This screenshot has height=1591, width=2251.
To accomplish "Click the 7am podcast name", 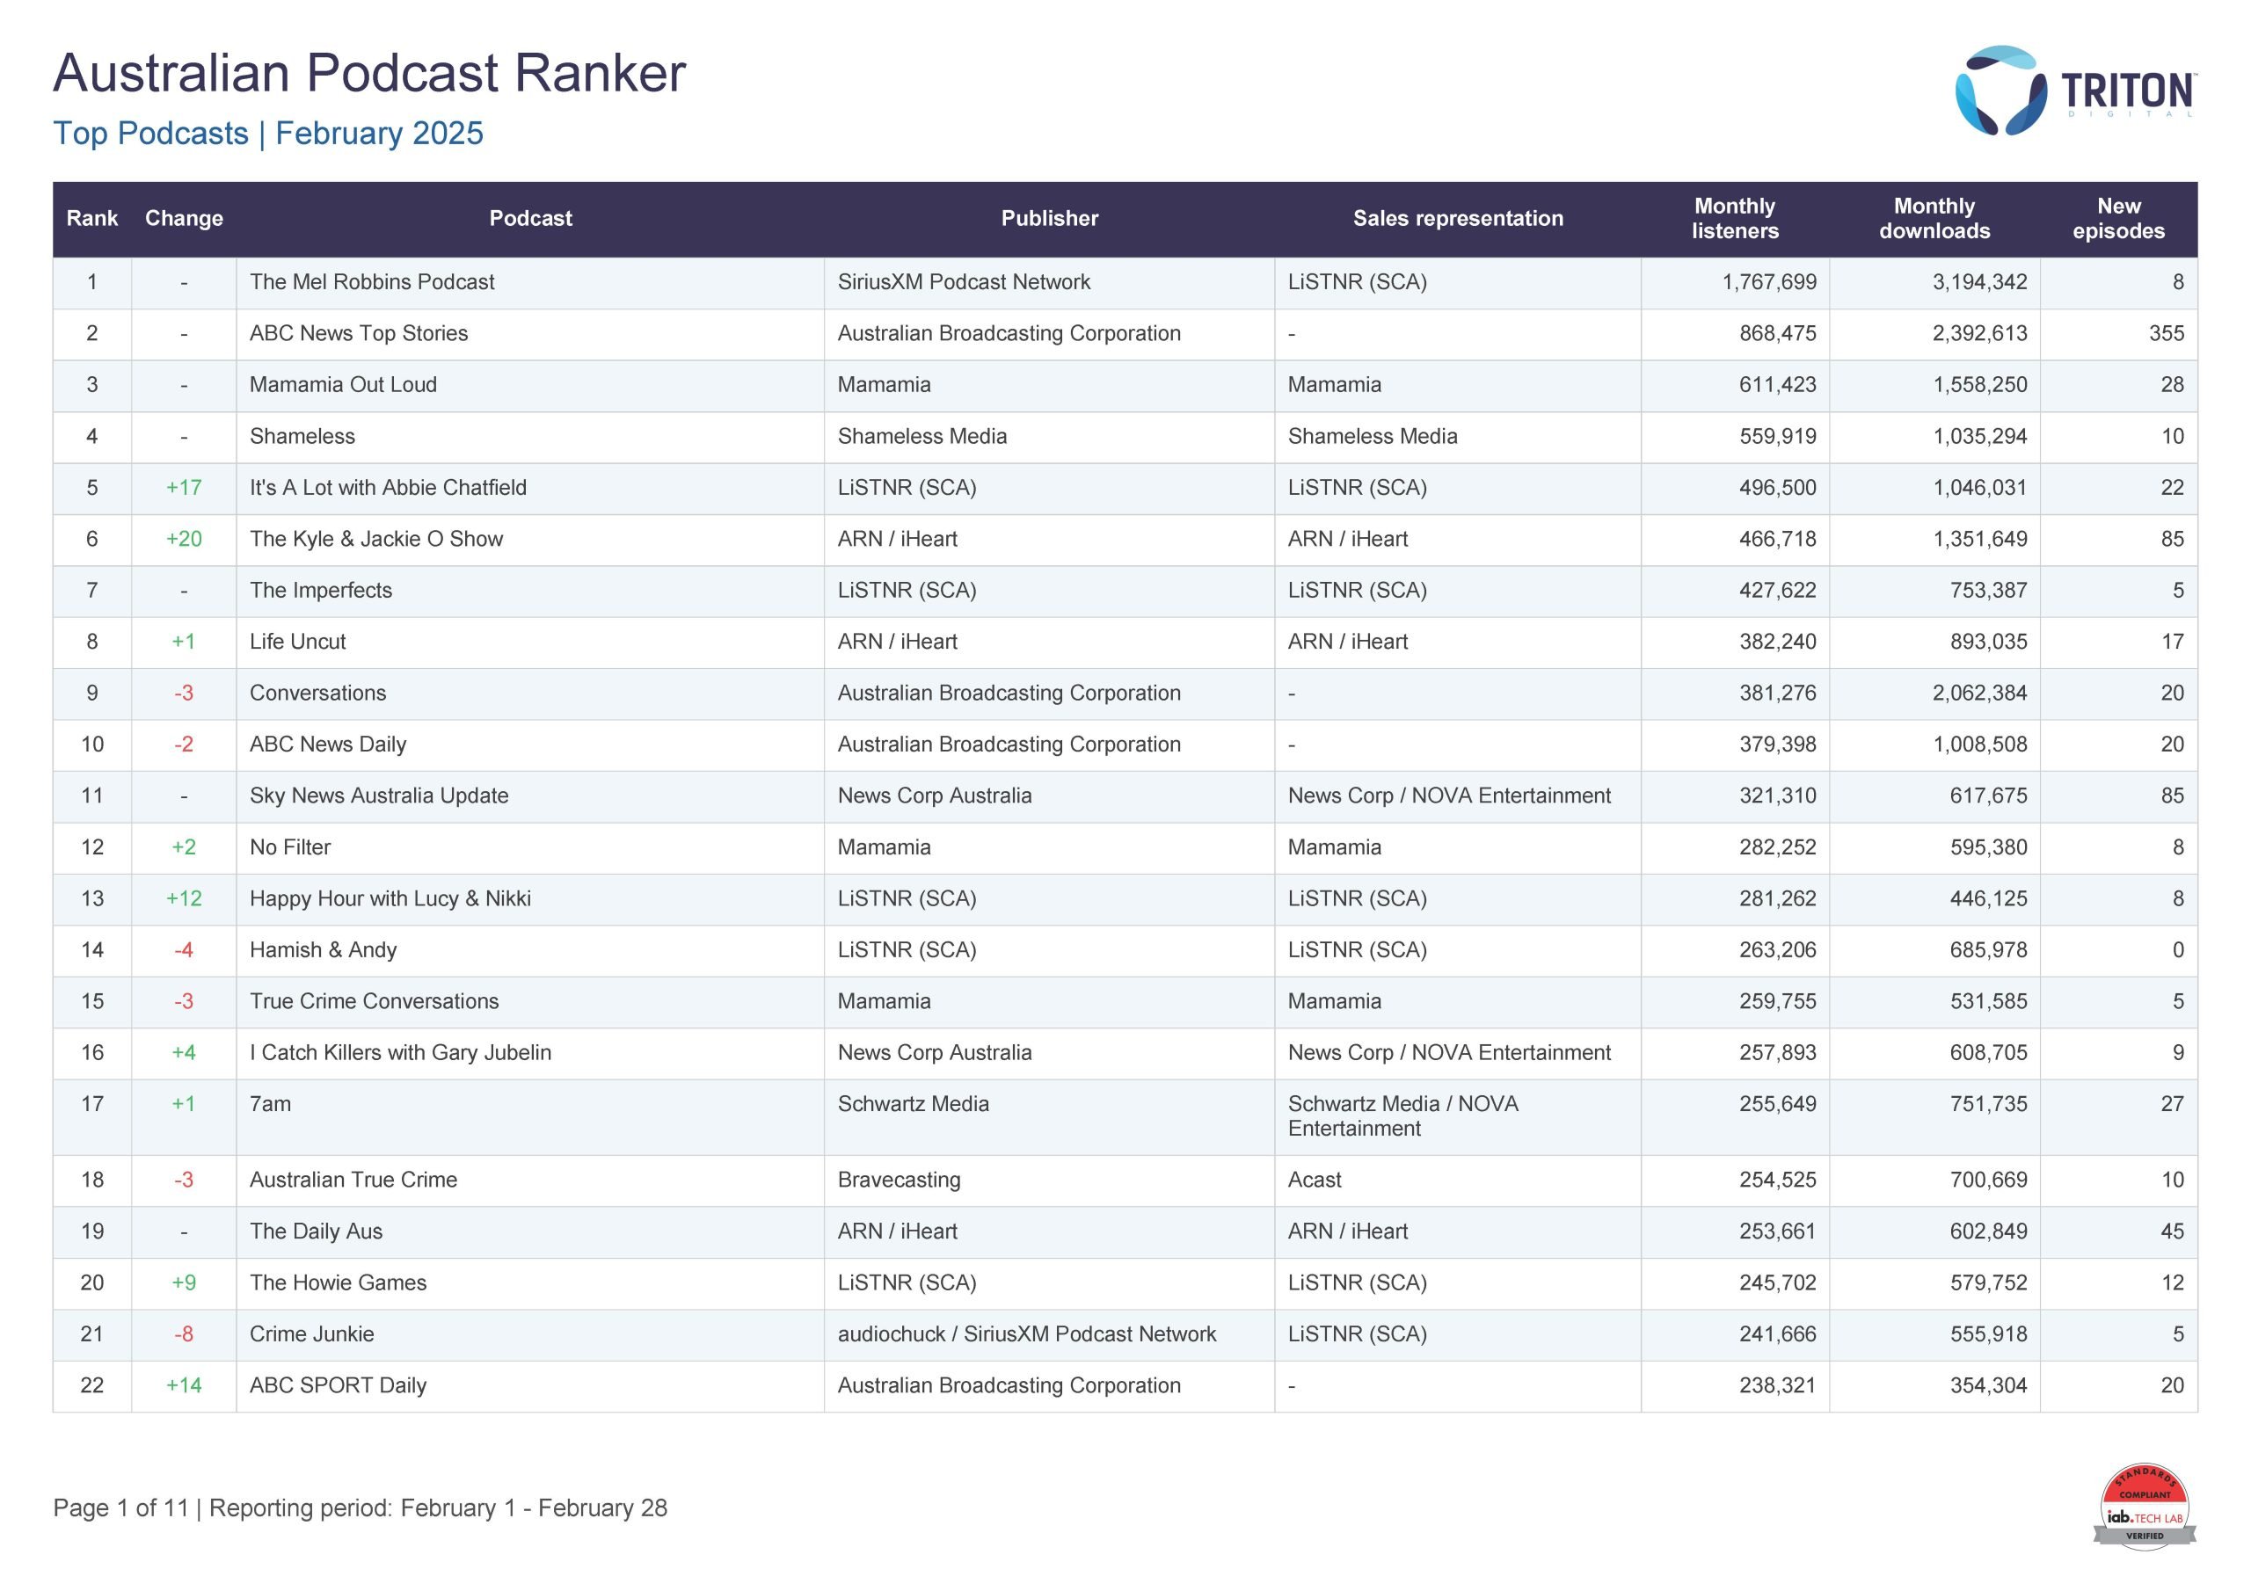I will coord(271,1104).
